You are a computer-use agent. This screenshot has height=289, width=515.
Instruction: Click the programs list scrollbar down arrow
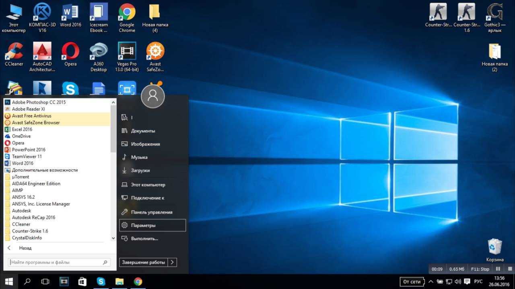point(113,238)
